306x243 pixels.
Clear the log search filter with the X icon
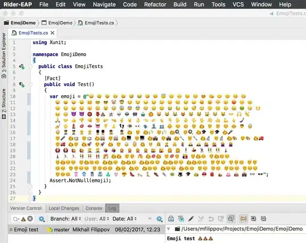(x=30, y=219)
